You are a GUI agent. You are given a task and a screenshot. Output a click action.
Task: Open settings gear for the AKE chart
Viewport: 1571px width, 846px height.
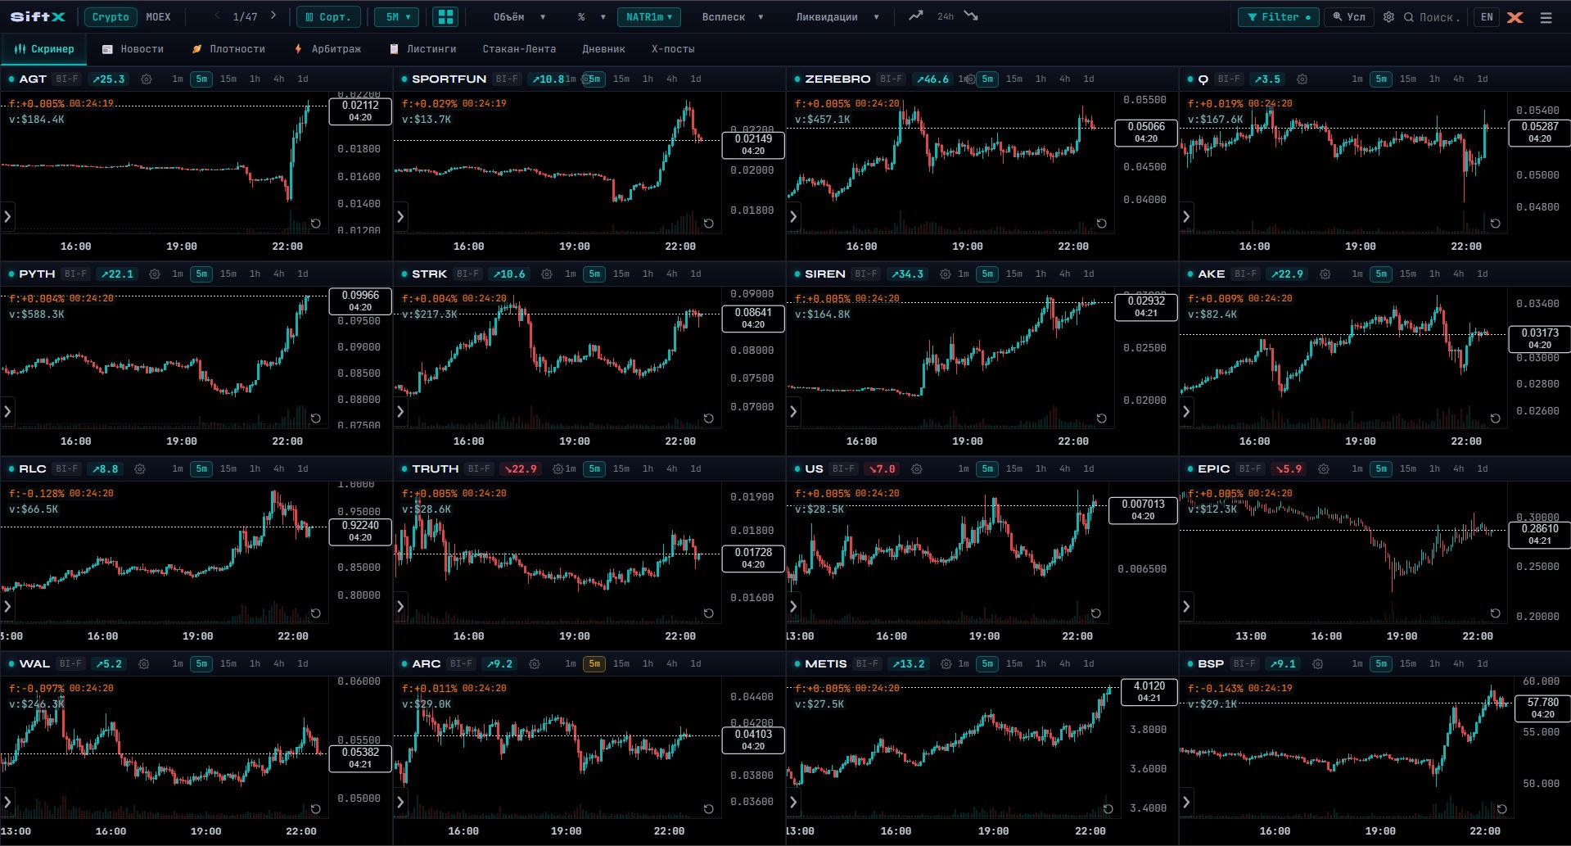click(1325, 274)
